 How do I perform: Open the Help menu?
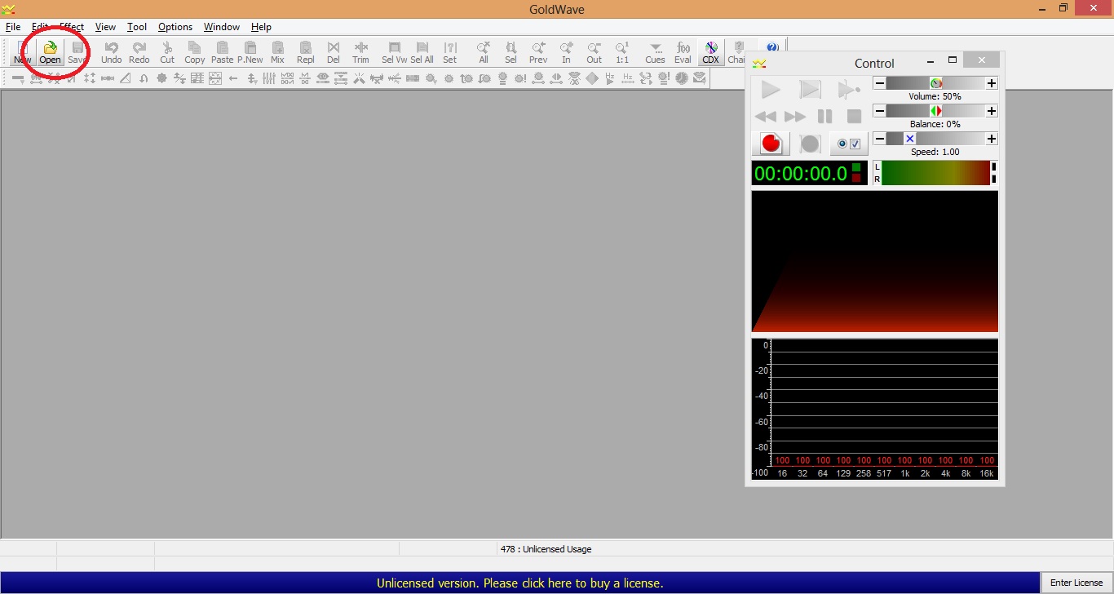click(x=261, y=27)
